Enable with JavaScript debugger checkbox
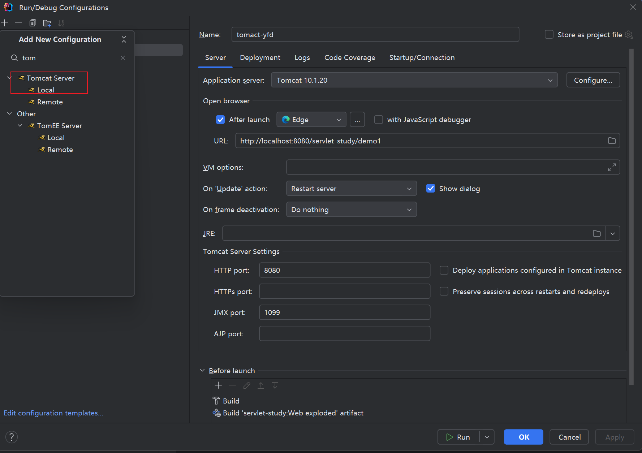Screen dimensions: 642x453 (x=379, y=120)
